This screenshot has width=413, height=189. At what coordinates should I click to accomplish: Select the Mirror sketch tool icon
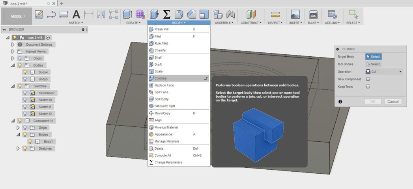pyautogui.click(x=101, y=14)
